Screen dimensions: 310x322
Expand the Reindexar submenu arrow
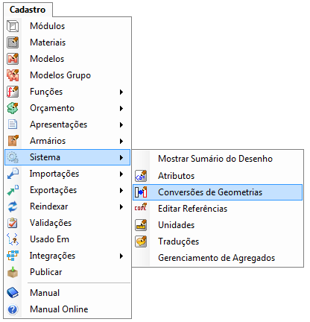pyautogui.click(x=121, y=206)
